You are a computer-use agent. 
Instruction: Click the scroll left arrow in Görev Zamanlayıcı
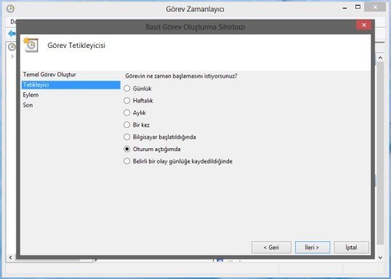[10, 257]
